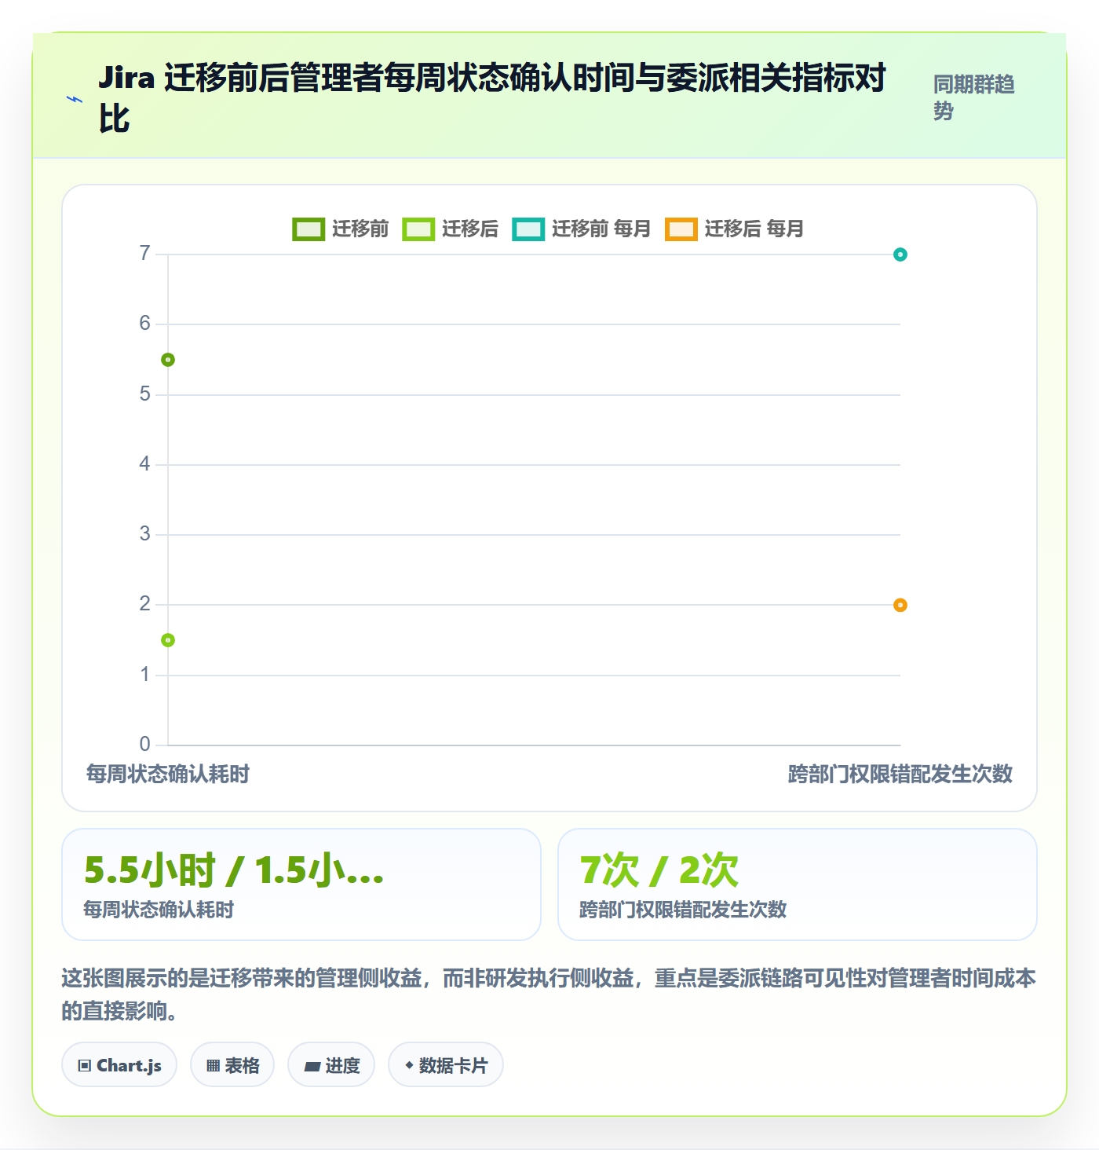This screenshot has width=1099, height=1150.
Task: Click the grid icon in the 表格 chip
Action: click(213, 1066)
